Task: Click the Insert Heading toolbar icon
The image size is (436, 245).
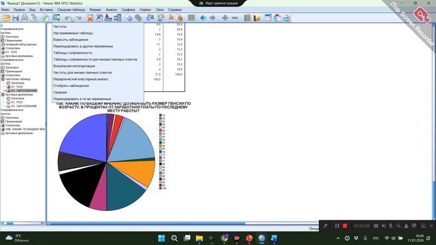Action: (268, 18)
